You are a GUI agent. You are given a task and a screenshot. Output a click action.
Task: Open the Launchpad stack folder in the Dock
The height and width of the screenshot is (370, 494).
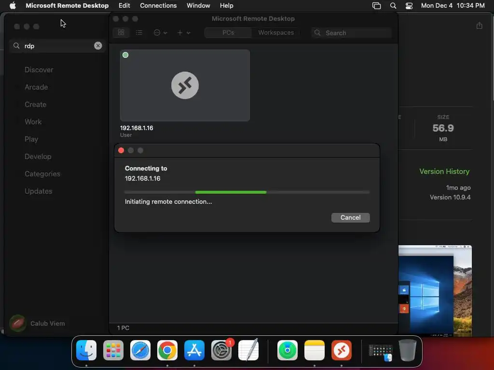[381, 352]
